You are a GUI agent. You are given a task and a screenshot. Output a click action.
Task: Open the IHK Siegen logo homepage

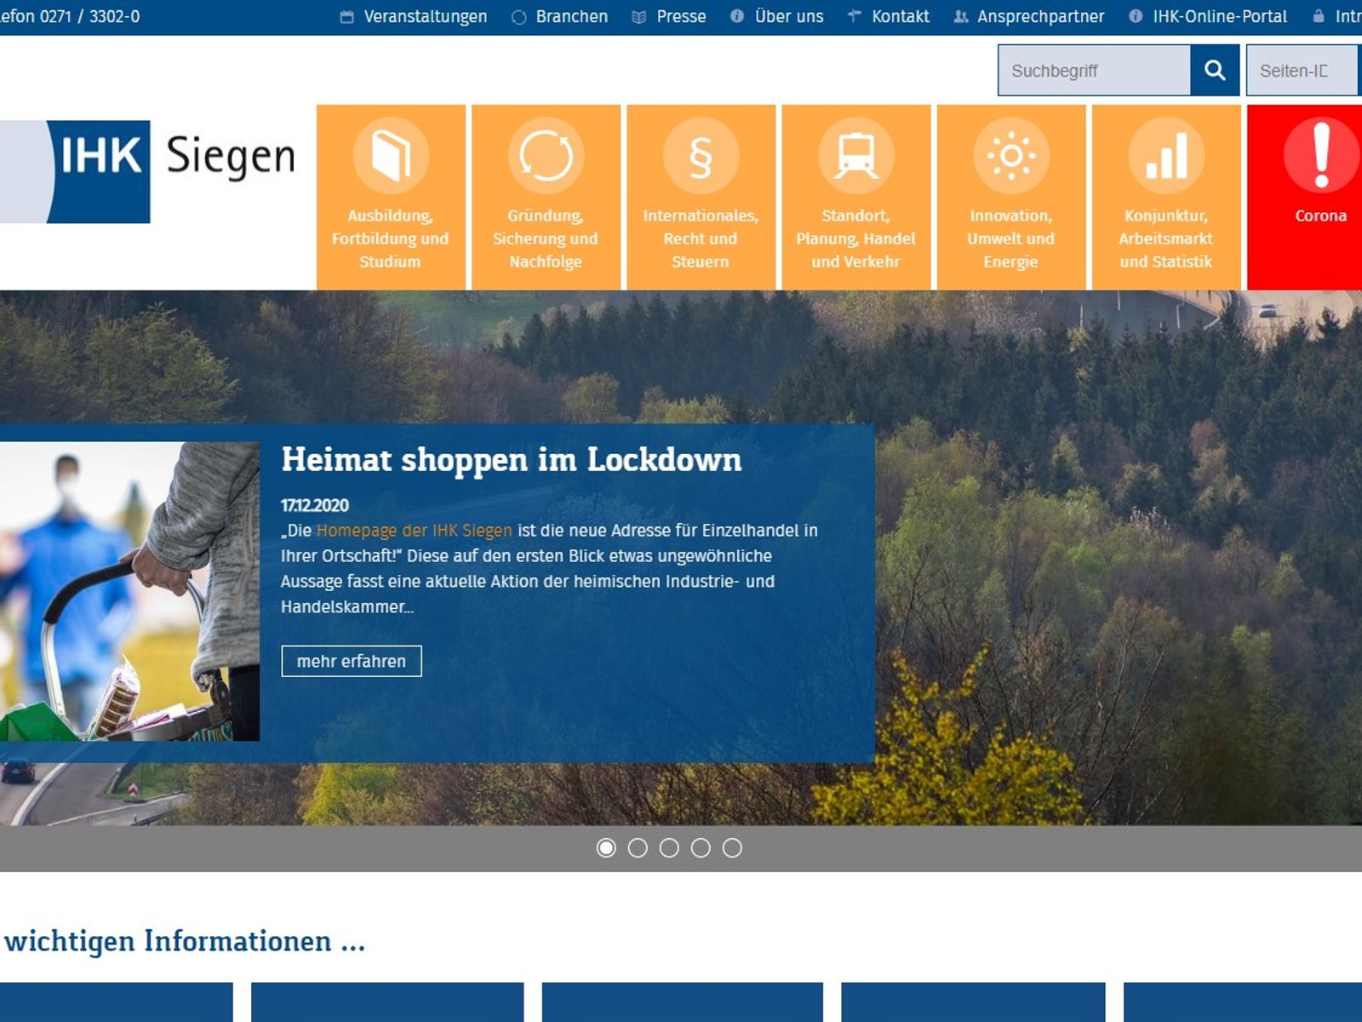click(x=149, y=171)
